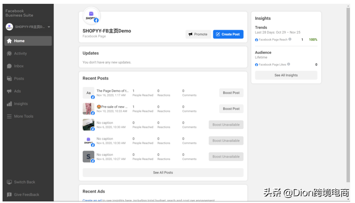Image resolution: width=355 pixels, height=203 pixels.
Task: Click See All Posts button
Action: point(163,172)
